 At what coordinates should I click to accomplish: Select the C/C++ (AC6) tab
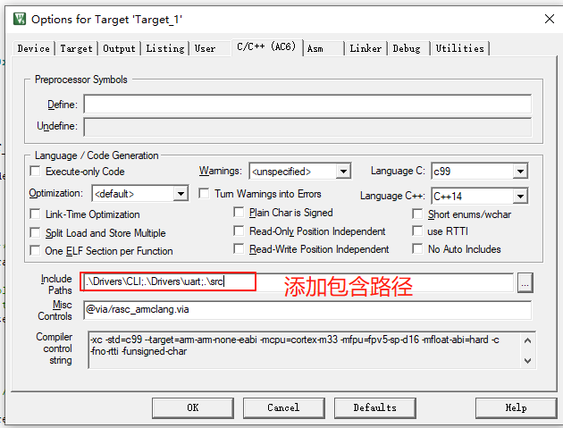(266, 46)
